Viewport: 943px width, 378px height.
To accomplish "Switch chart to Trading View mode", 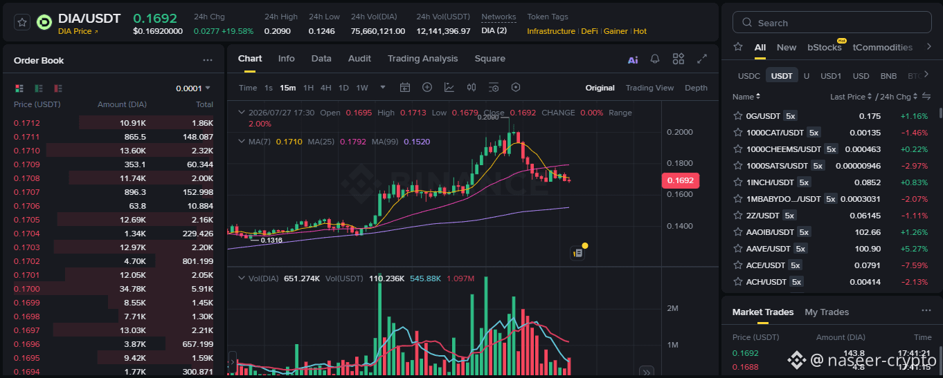I will point(649,88).
